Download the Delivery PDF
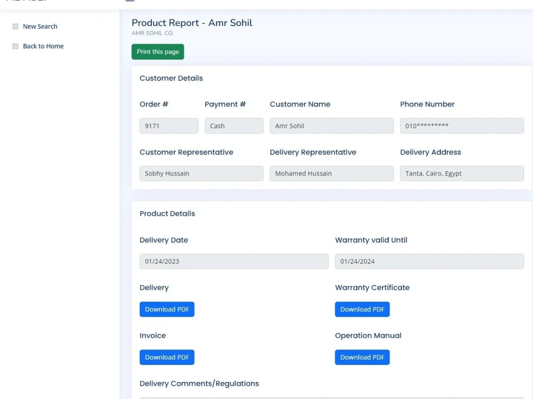The width and height of the screenshot is (533, 399). [167, 309]
